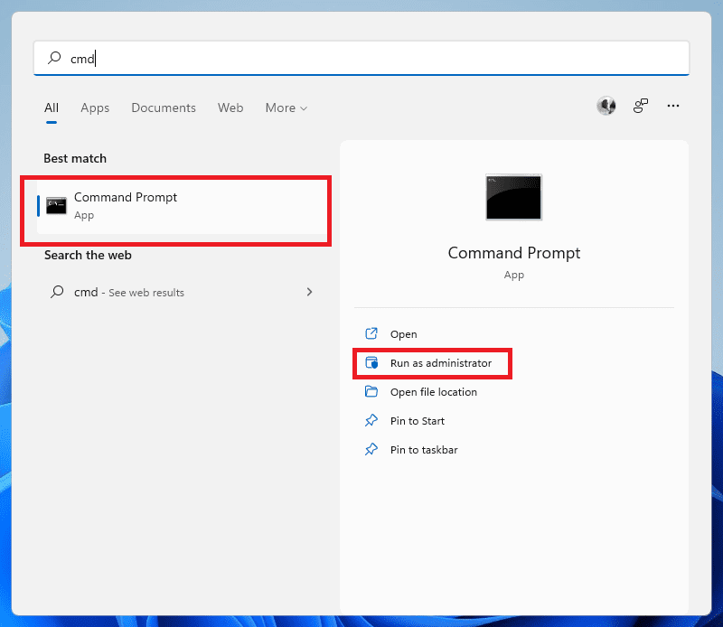Switch to the All results tab
The image size is (723, 627).
[52, 108]
